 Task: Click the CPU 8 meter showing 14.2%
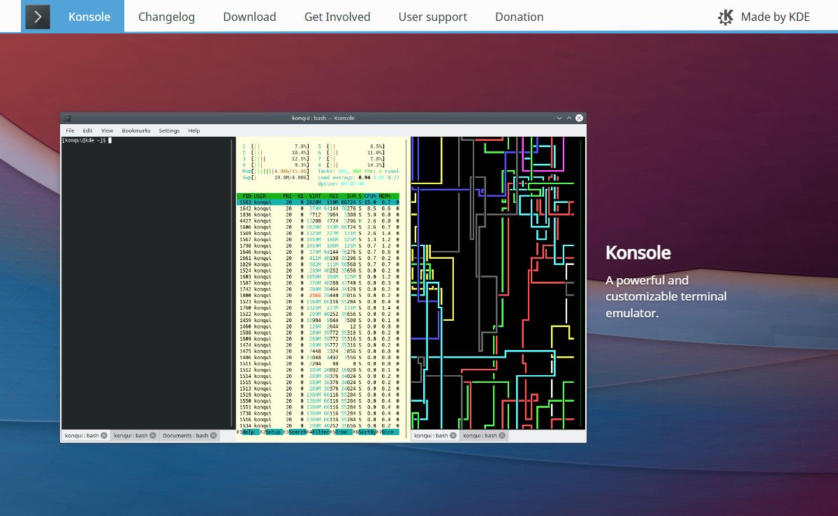(351, 165)
